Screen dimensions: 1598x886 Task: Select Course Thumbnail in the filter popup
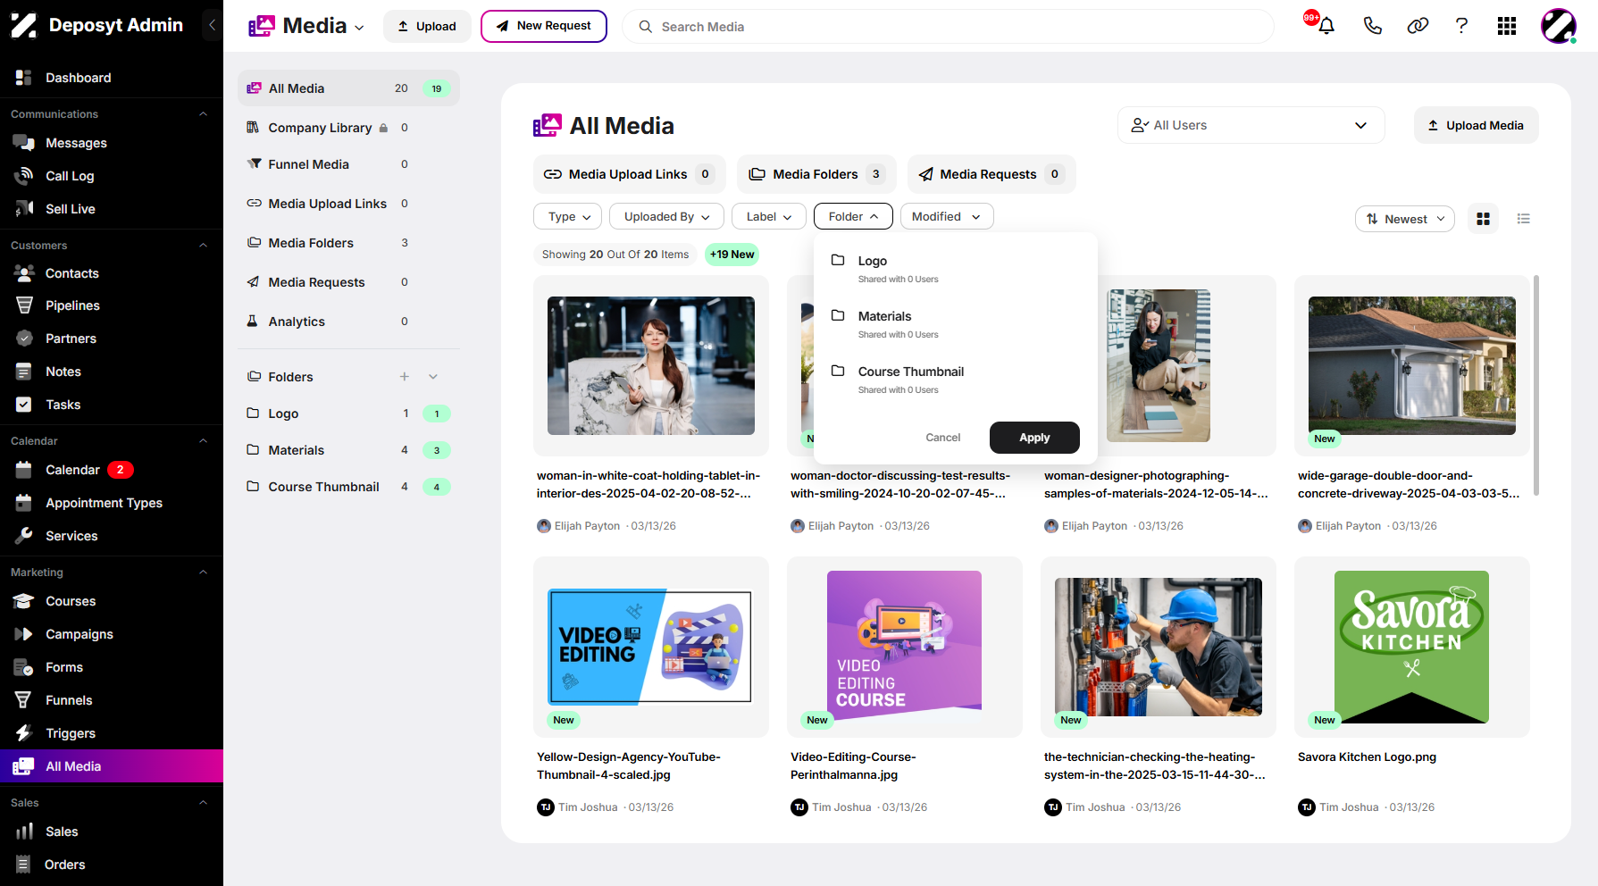coord(955,380)
